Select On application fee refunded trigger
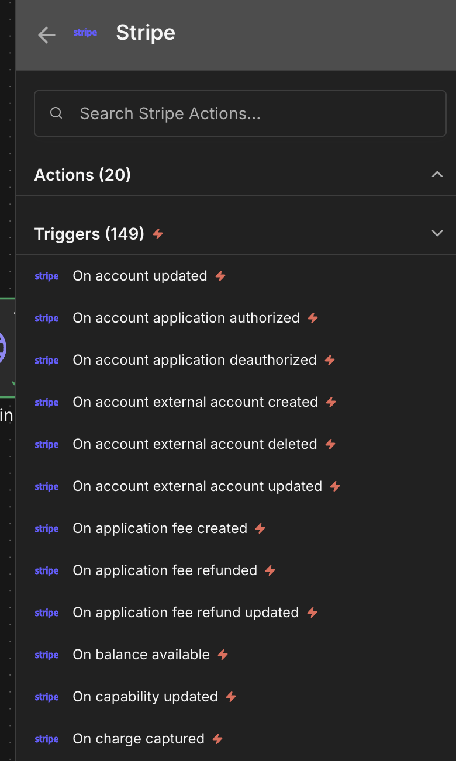The width and height of the screenshot is (456, 761). pyautogui.click(x=236, y=570)
